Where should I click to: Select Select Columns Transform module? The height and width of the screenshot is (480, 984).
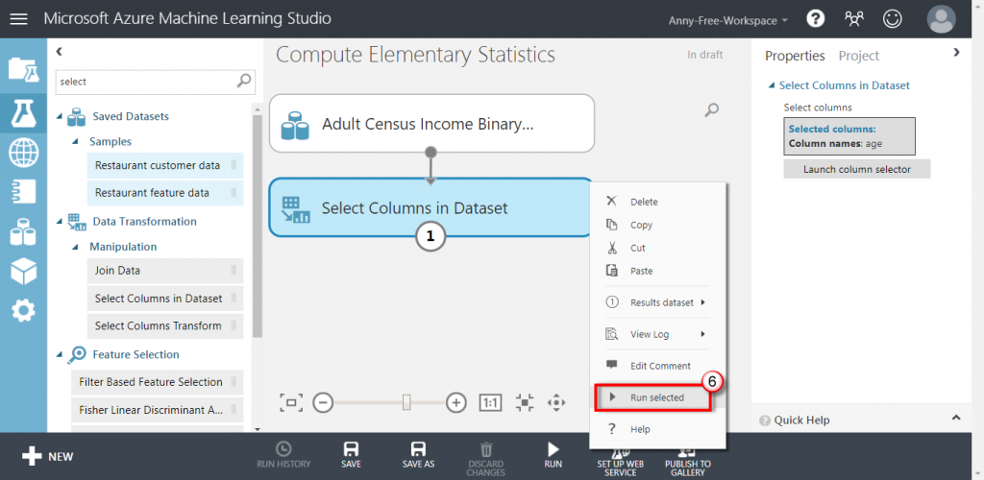click(x=165, y=325)
